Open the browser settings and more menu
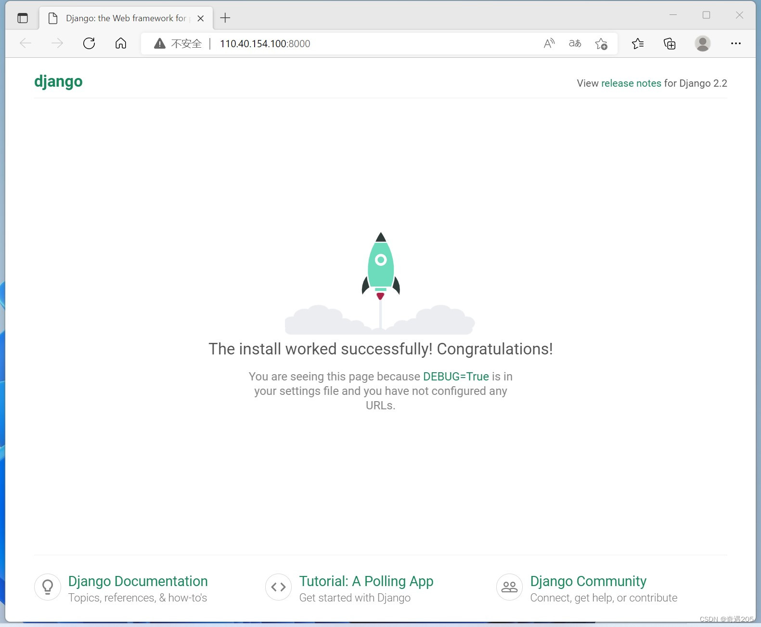 [x=736, y=43]
